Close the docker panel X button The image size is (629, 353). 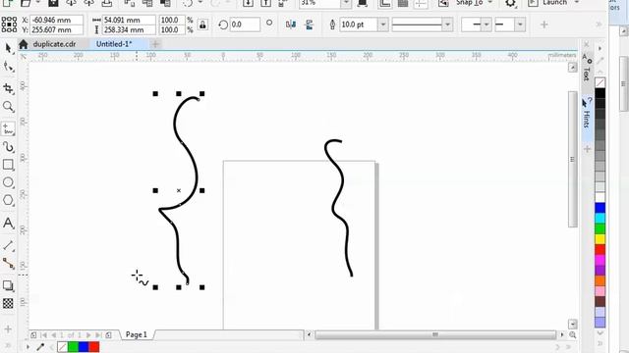(x=587, y=44)
